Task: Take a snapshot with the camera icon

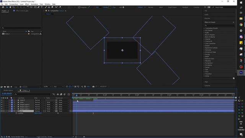Action: pyautogui.click(x=93, y=87)
